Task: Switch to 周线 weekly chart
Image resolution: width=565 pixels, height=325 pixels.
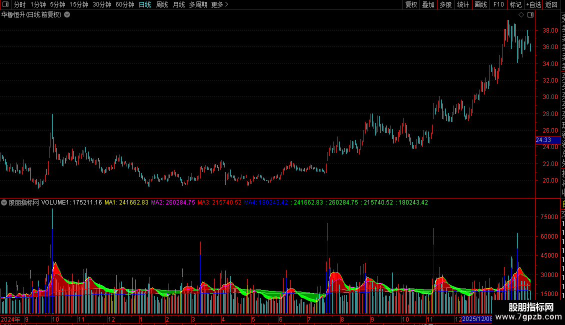Action: [162, 4]
